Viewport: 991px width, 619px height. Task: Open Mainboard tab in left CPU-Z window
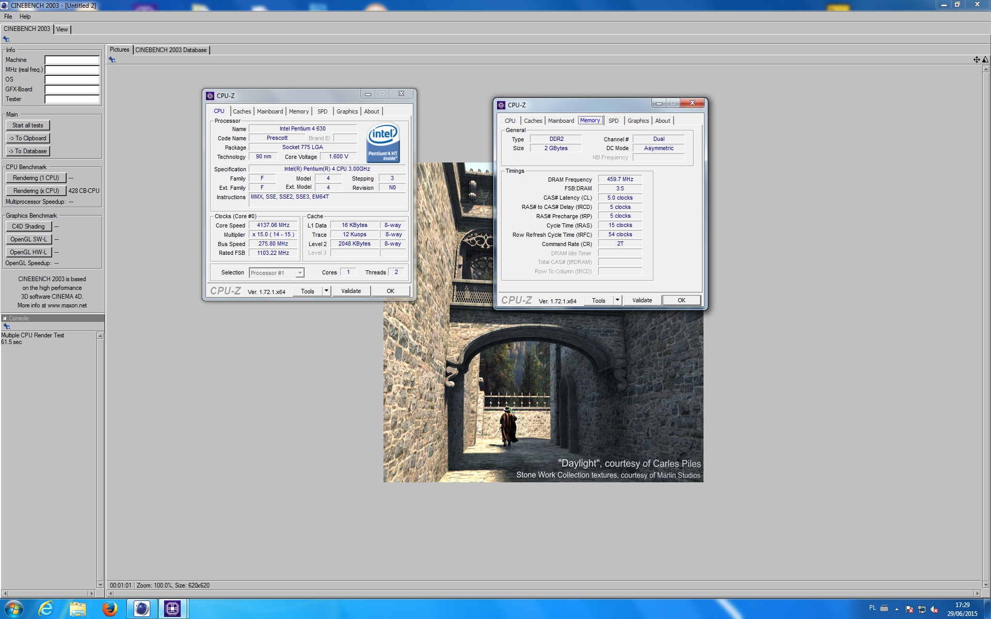pos(270,111)
